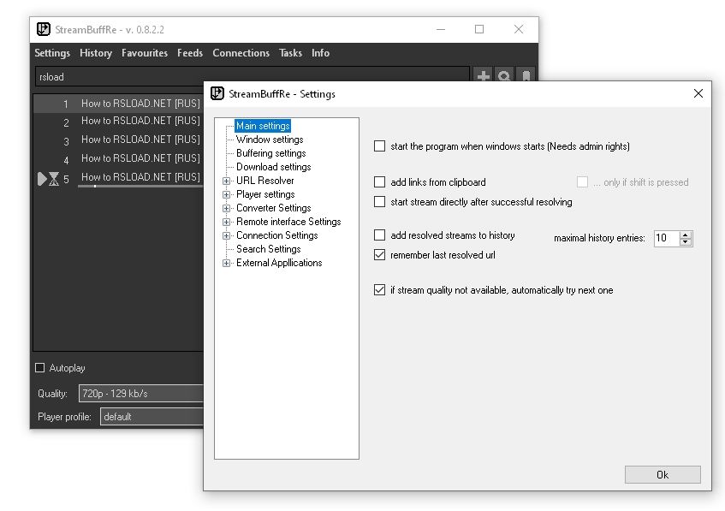Open the Connections menu
The width and height of the screenshot is (725, 511).
pyautogui.click(x=241, y=53)
